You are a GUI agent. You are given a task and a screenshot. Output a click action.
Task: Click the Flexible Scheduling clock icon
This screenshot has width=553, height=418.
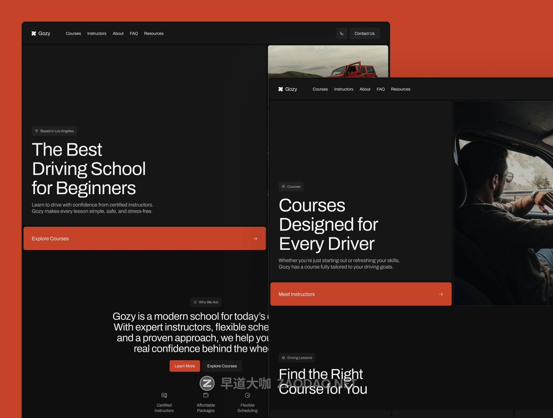(247, 395)
